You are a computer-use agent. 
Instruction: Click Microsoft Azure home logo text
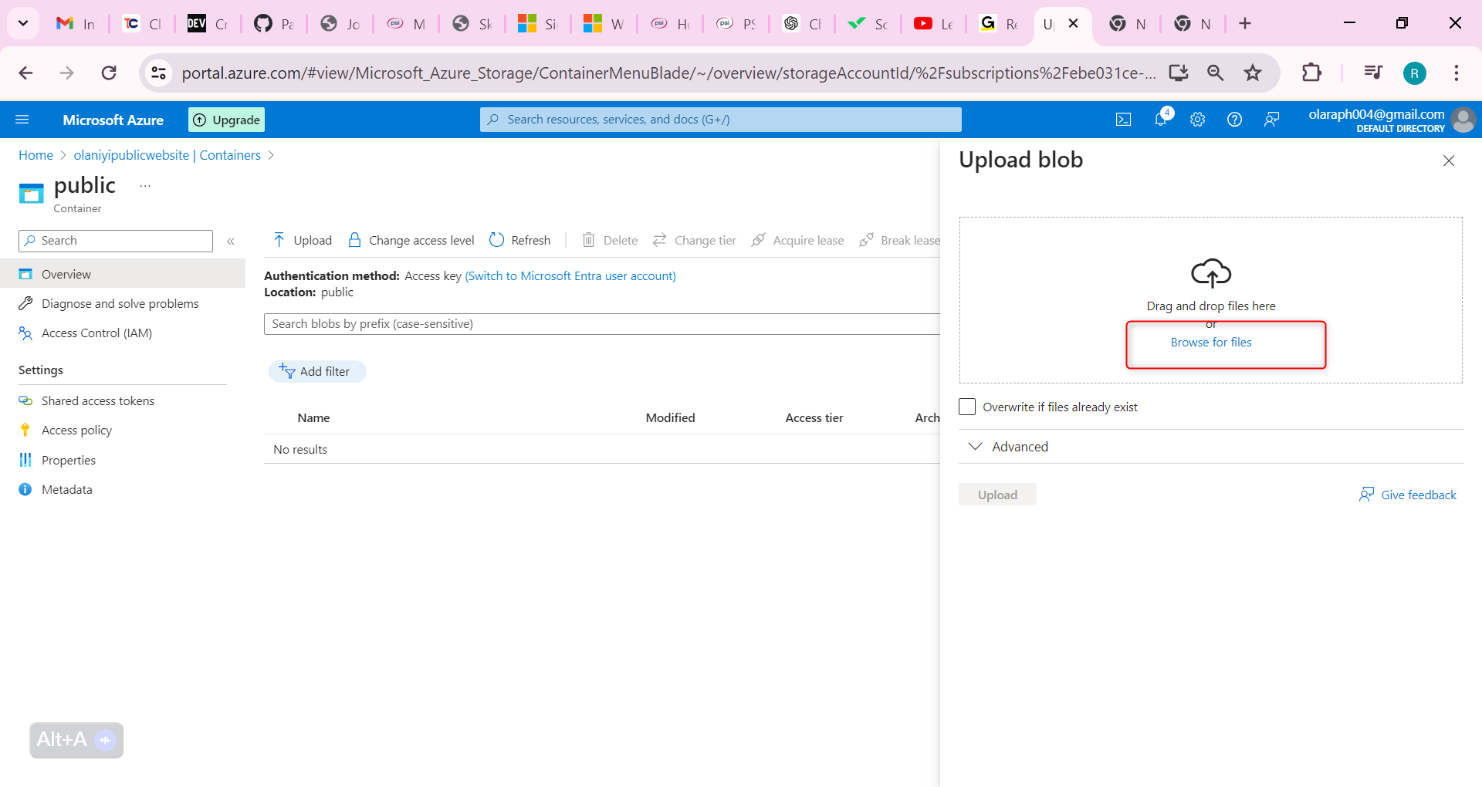[113, 120]
